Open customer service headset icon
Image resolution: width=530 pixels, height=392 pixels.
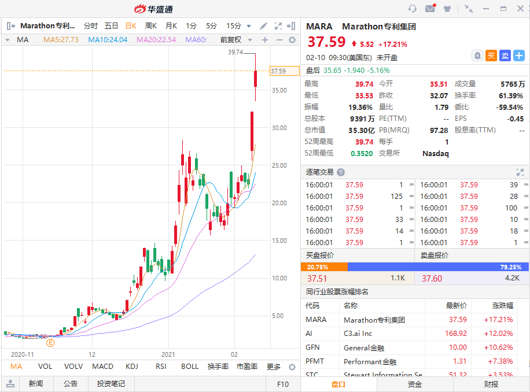pyautogui.click(x=413, y=9)
